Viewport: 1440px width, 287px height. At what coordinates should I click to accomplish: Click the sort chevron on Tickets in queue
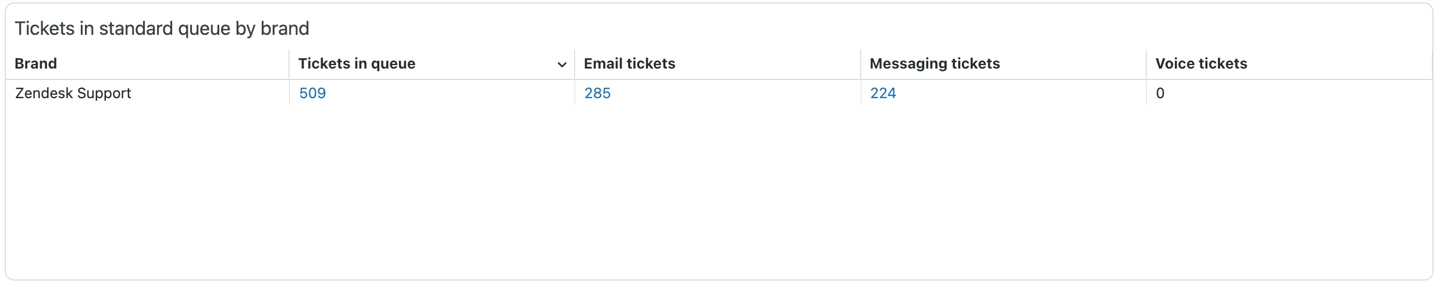(x=562, y=64)
